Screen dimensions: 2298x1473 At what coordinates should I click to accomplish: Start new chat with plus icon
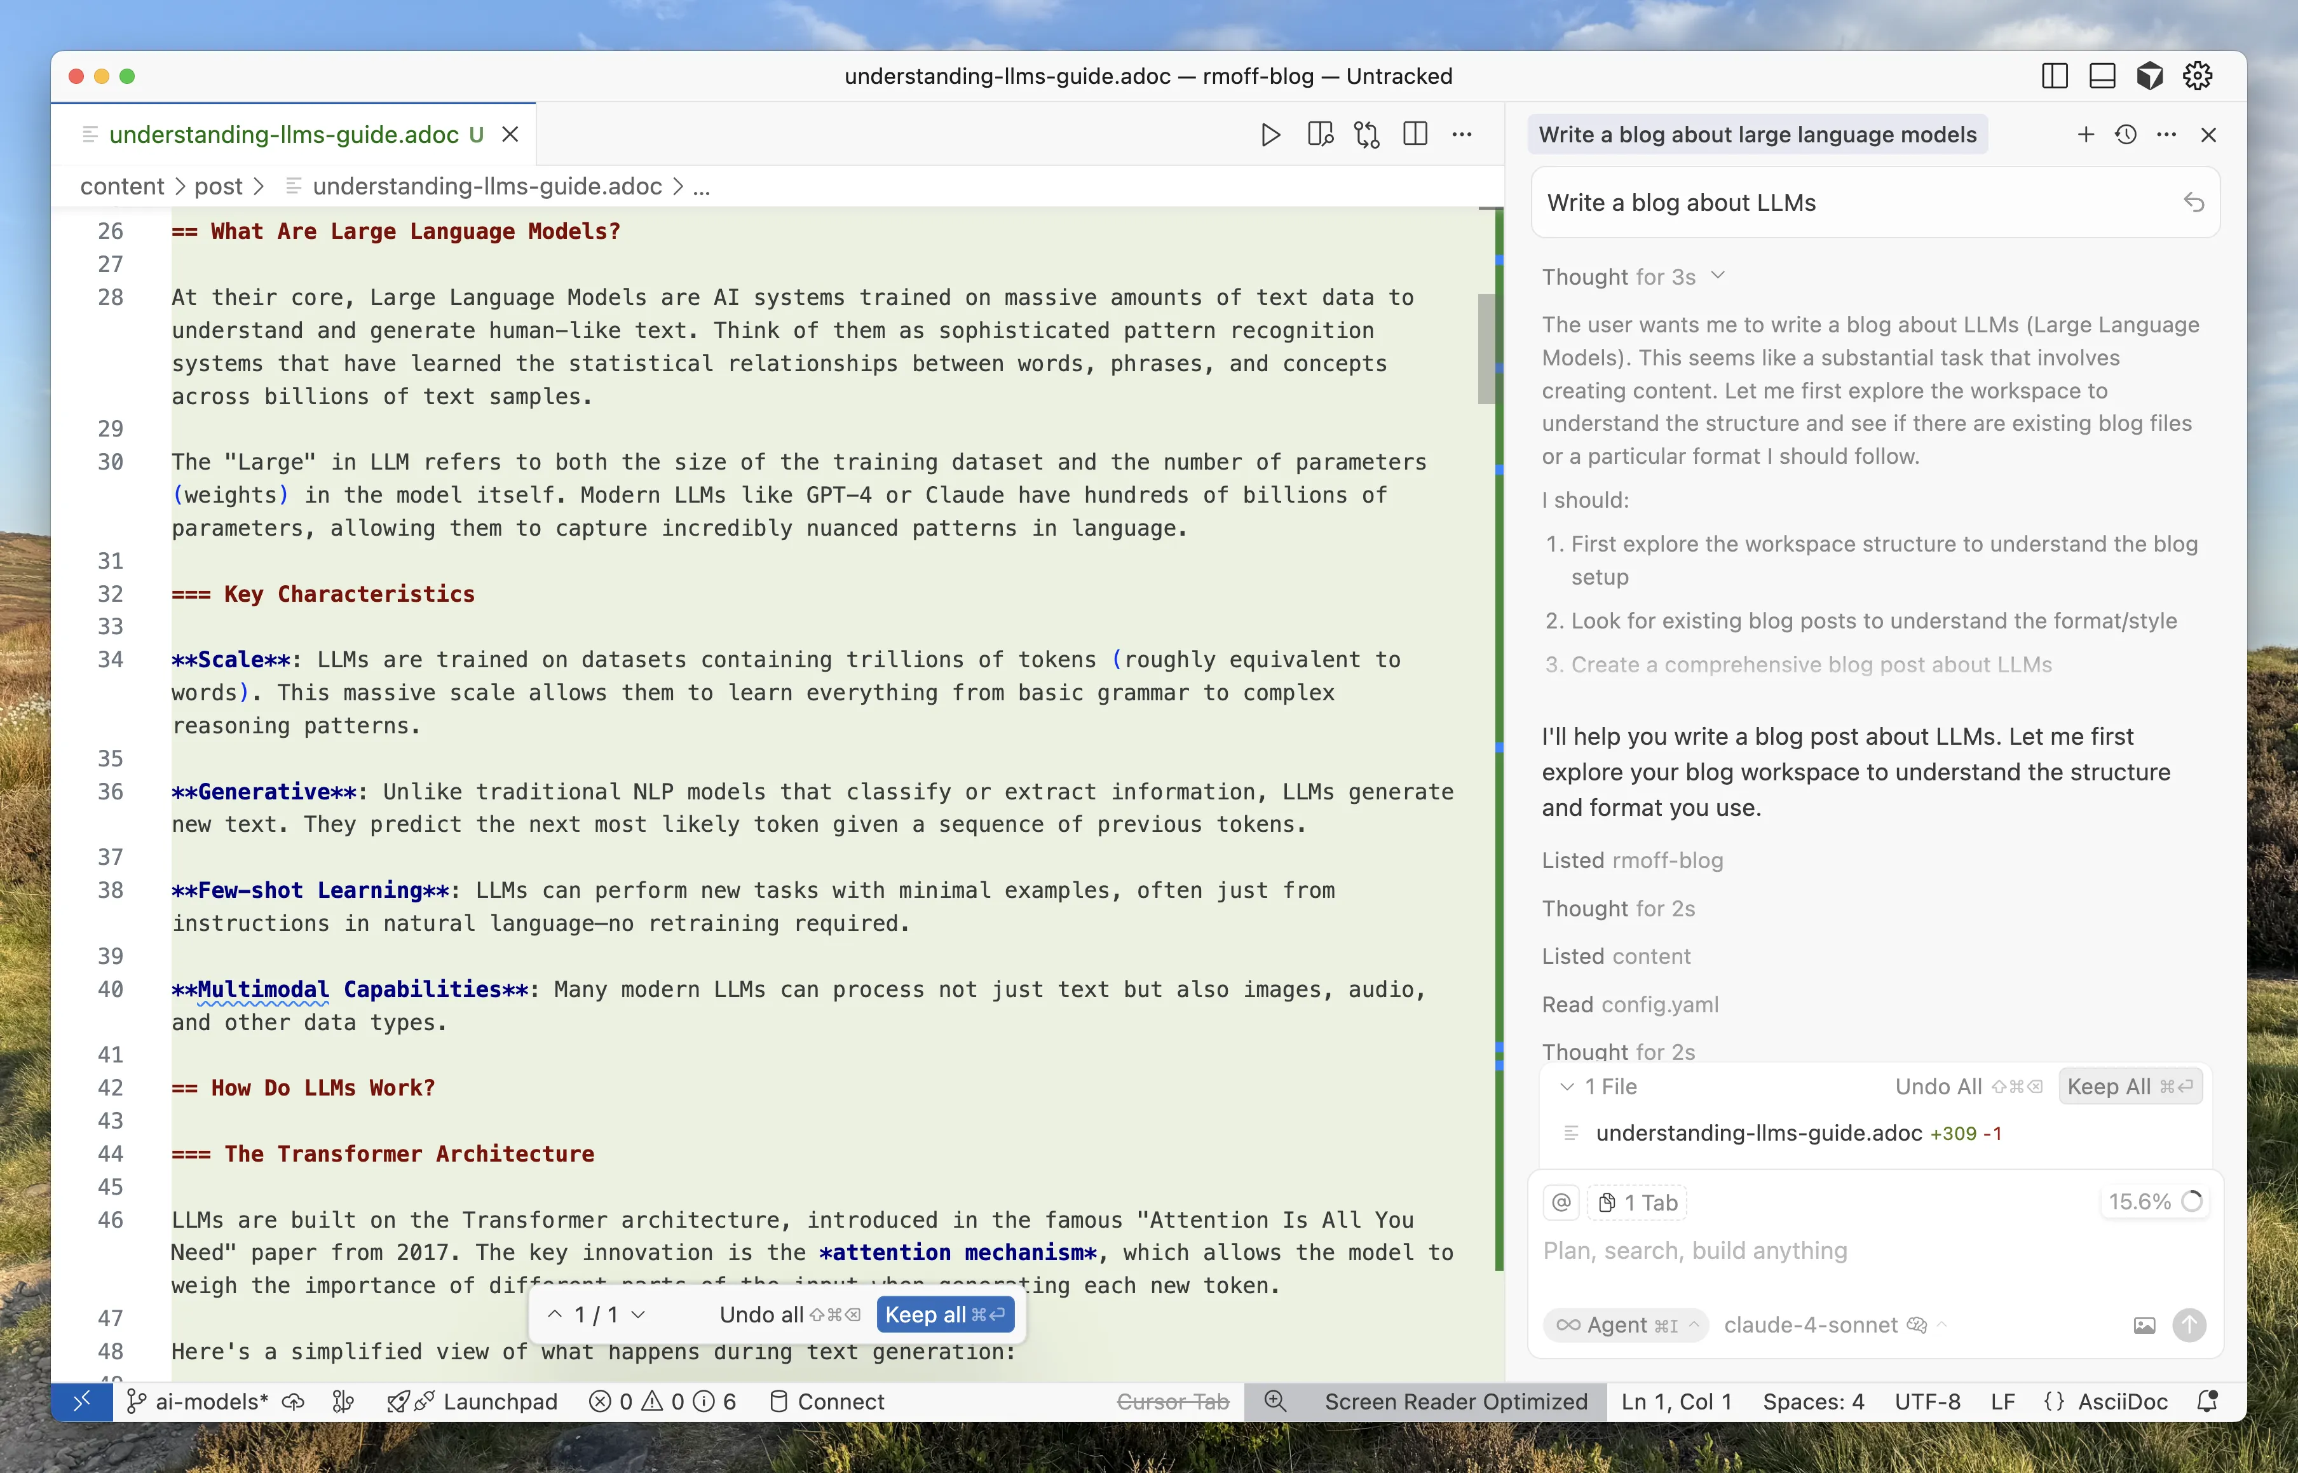(x=2084, y=135)
